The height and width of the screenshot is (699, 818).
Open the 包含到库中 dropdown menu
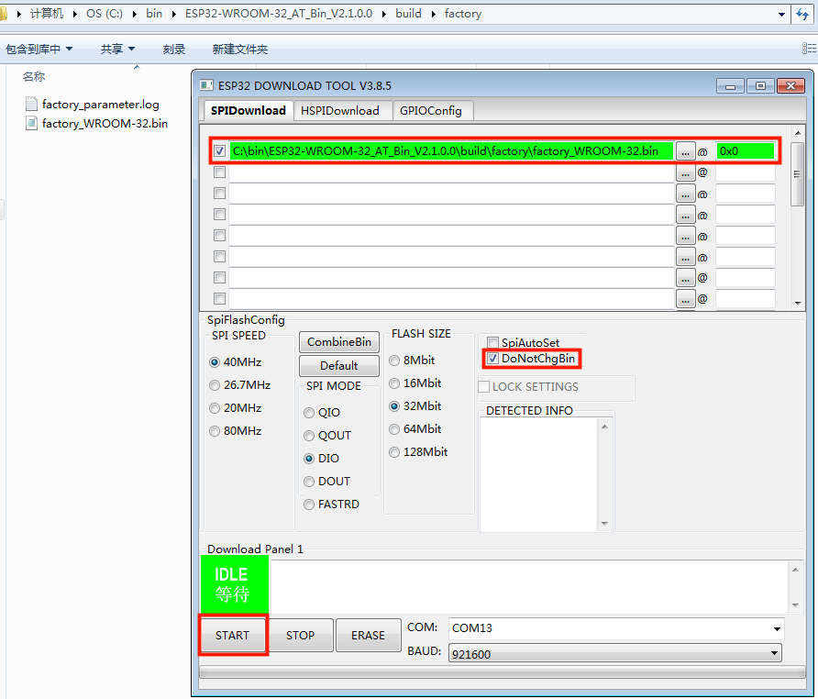pyautogui.click(x=39, y=50)
